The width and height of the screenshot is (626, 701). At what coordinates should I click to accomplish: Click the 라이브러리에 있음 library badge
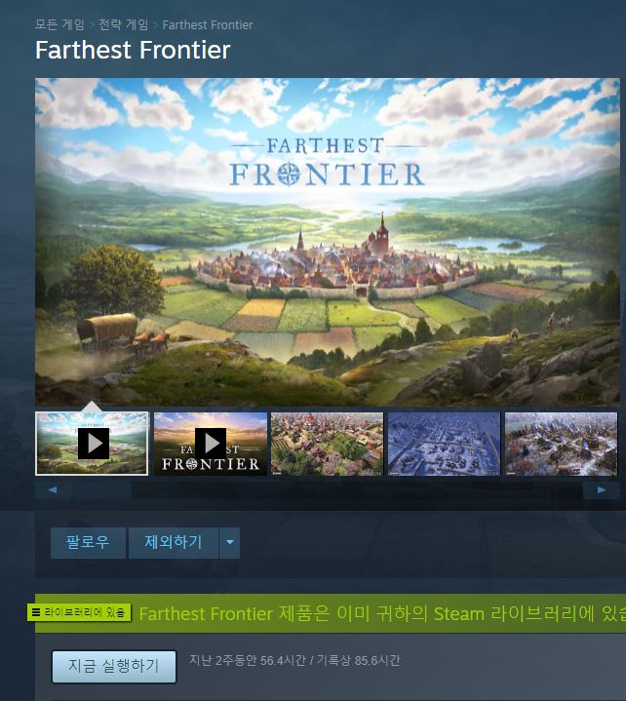point(79,612)
